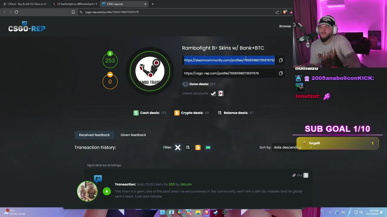Copy the steamcommunity profile link

[x=281, y=60]
